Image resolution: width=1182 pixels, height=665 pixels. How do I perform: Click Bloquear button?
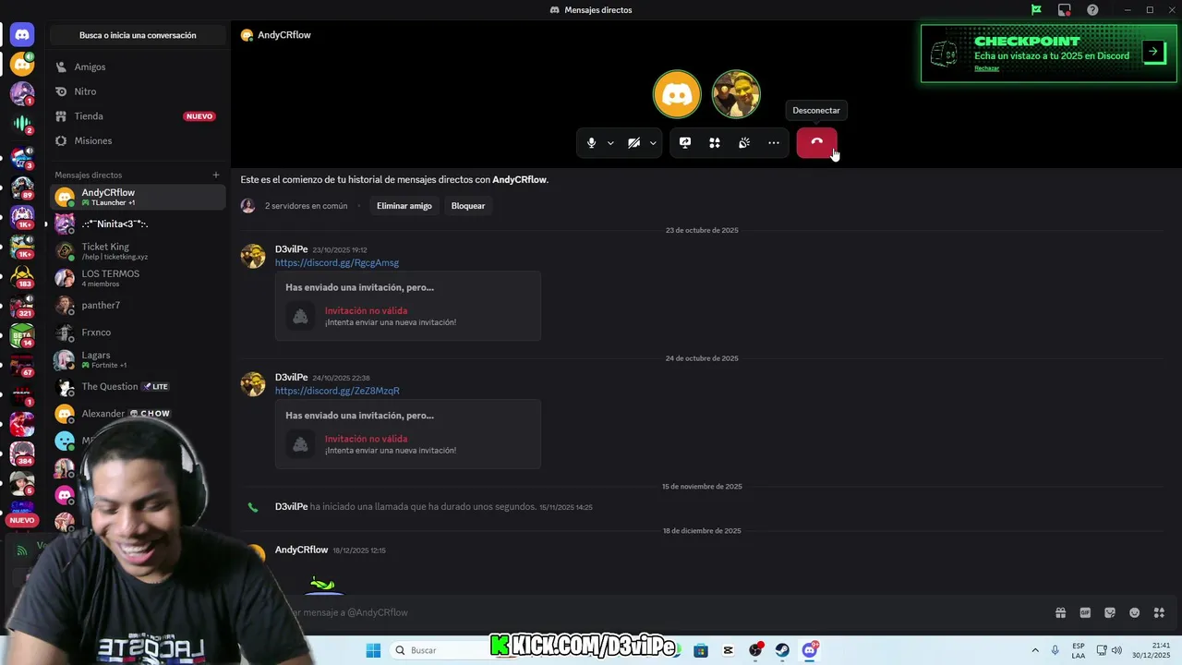[x=468, y=206]
